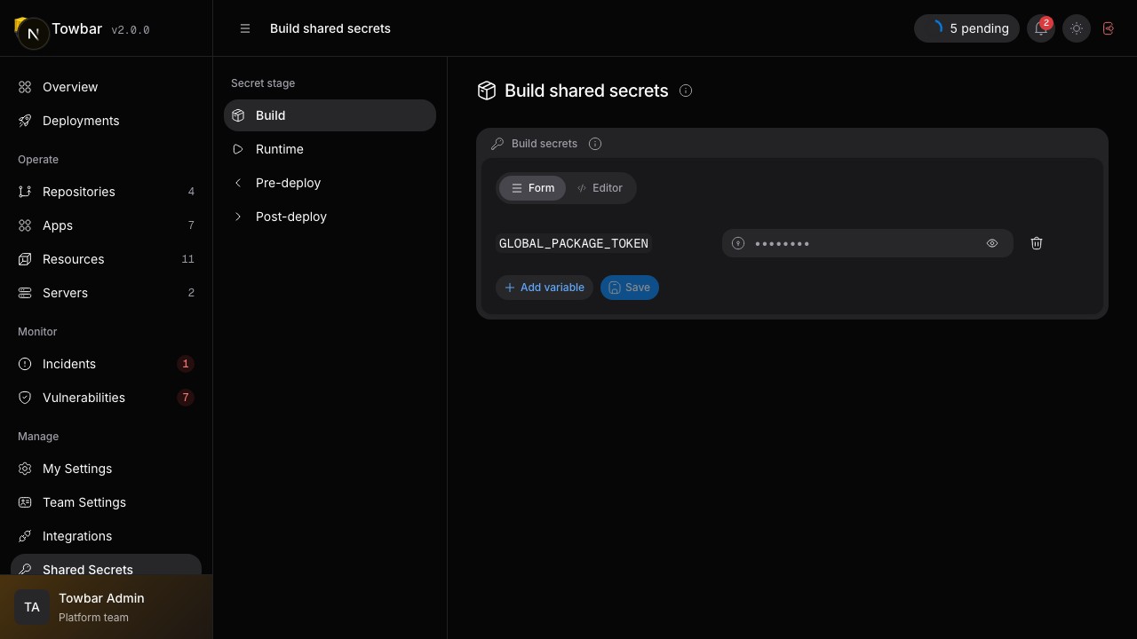1137x639 pixels.
Task: Click the v2.0.0 version label
Action: [x=131, y=30]
